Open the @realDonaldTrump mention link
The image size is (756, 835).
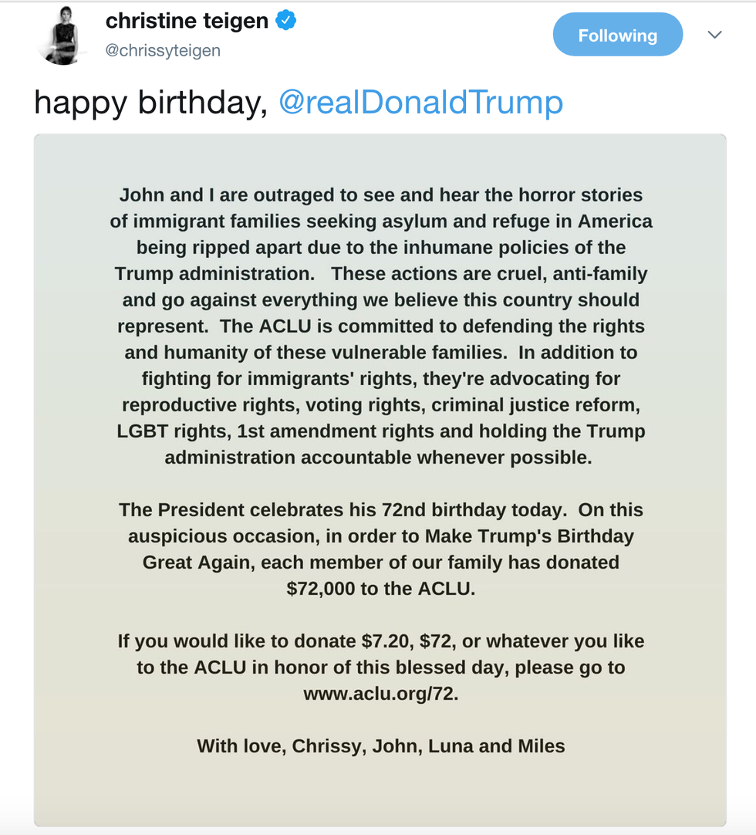point(420,102)
